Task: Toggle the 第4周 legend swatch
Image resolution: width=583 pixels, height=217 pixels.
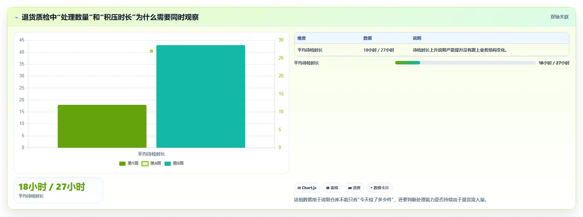Action: [145, 163]
